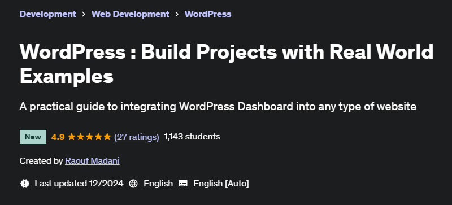Click the Last updated 12/2024 text
The image size is (452, 205).
tap(79, 184)
